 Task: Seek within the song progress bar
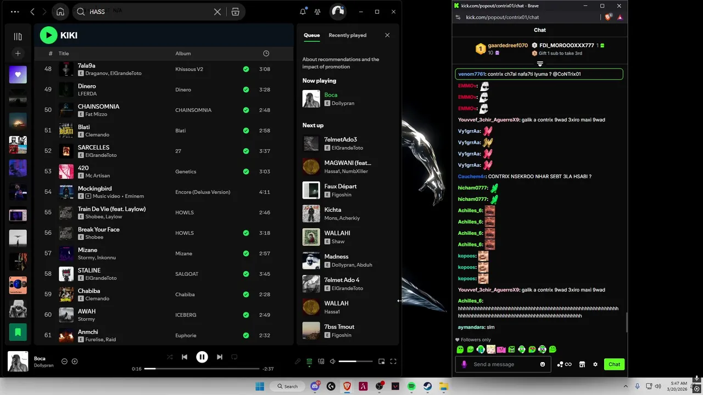coord(202,369)
